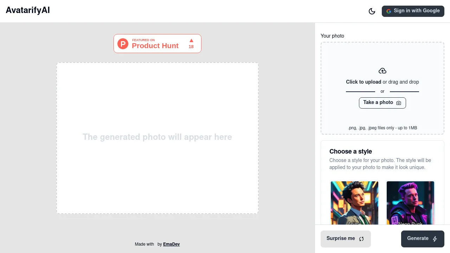Click the 'Click to upload' text

coord(364,82)
